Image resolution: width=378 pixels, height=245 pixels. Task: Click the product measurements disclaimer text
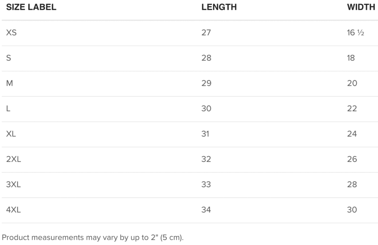(x=93, y=238)
